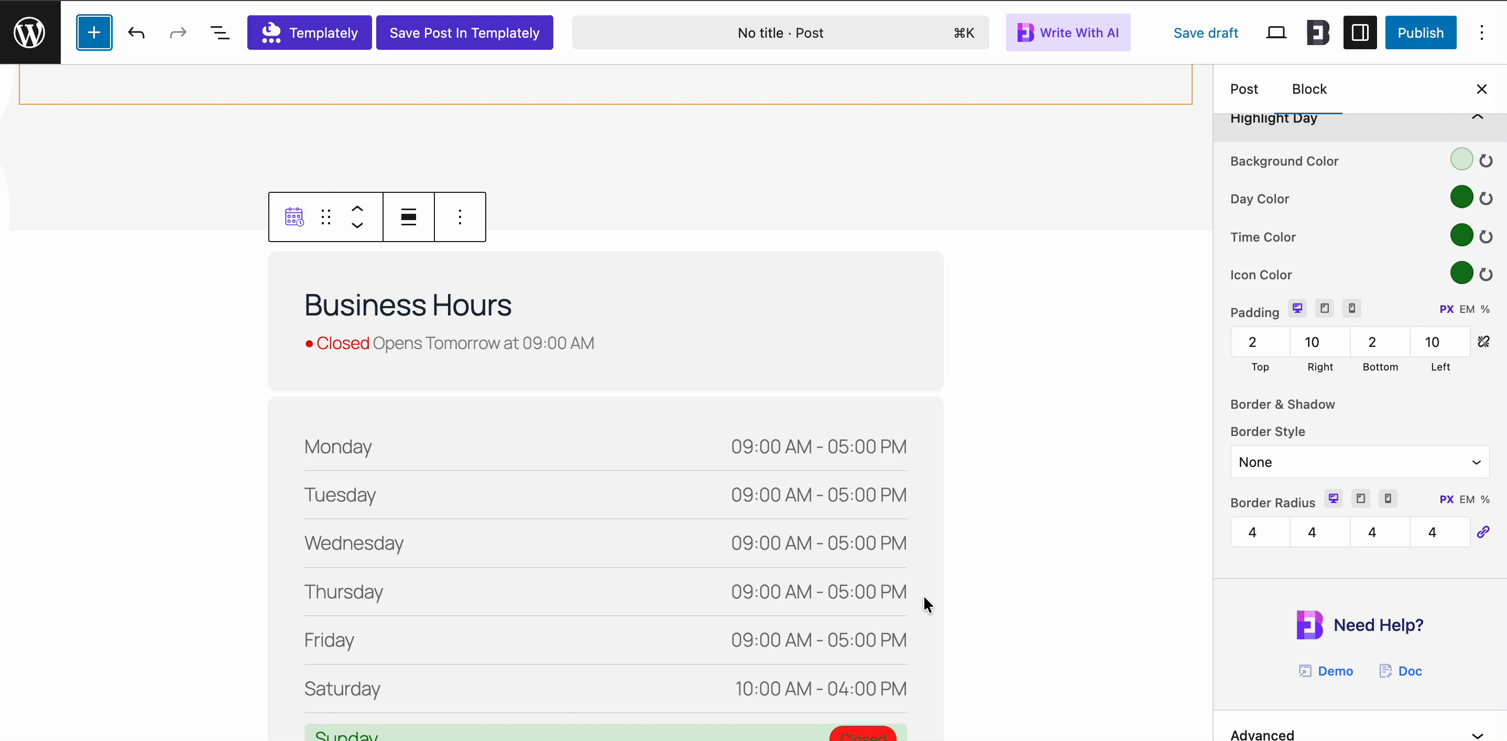Open the block toolbar options menu
Viewport: 1507px width, 741px height.
(x=460, y=217)
